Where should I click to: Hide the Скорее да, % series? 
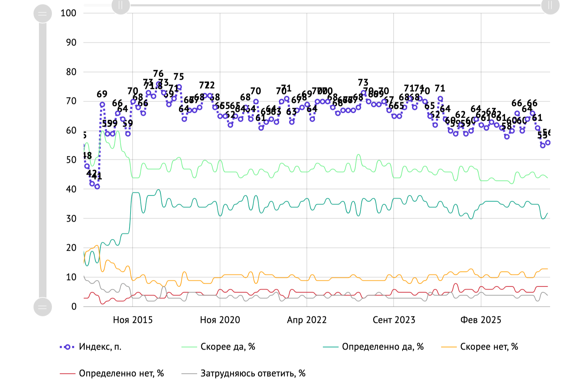(218, 347)
